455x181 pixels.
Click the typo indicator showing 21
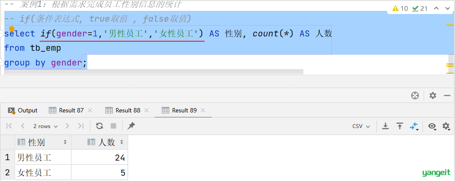tap(420, 8)
